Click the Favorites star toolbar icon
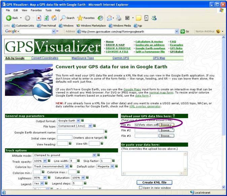The height and width of the screenshot is (196, 227). tap(80, 18)
